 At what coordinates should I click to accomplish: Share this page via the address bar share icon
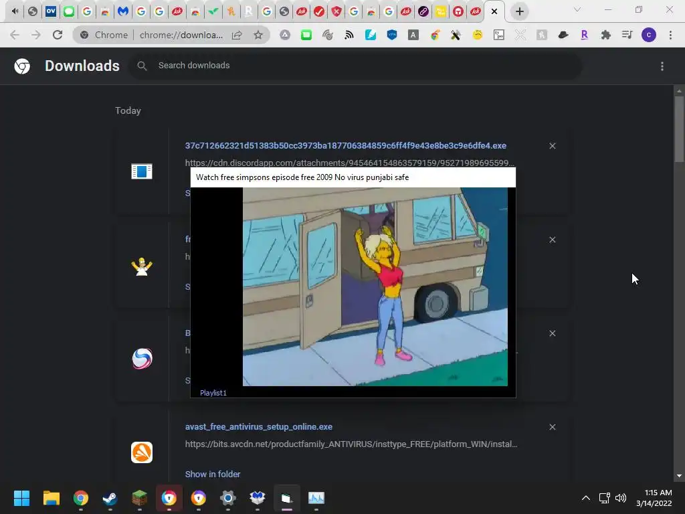coord(237,35)
